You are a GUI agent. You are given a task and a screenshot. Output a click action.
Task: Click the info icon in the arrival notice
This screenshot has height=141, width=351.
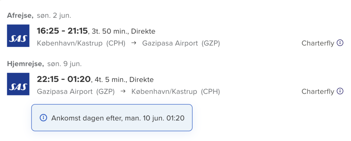(x=43, y=118)
